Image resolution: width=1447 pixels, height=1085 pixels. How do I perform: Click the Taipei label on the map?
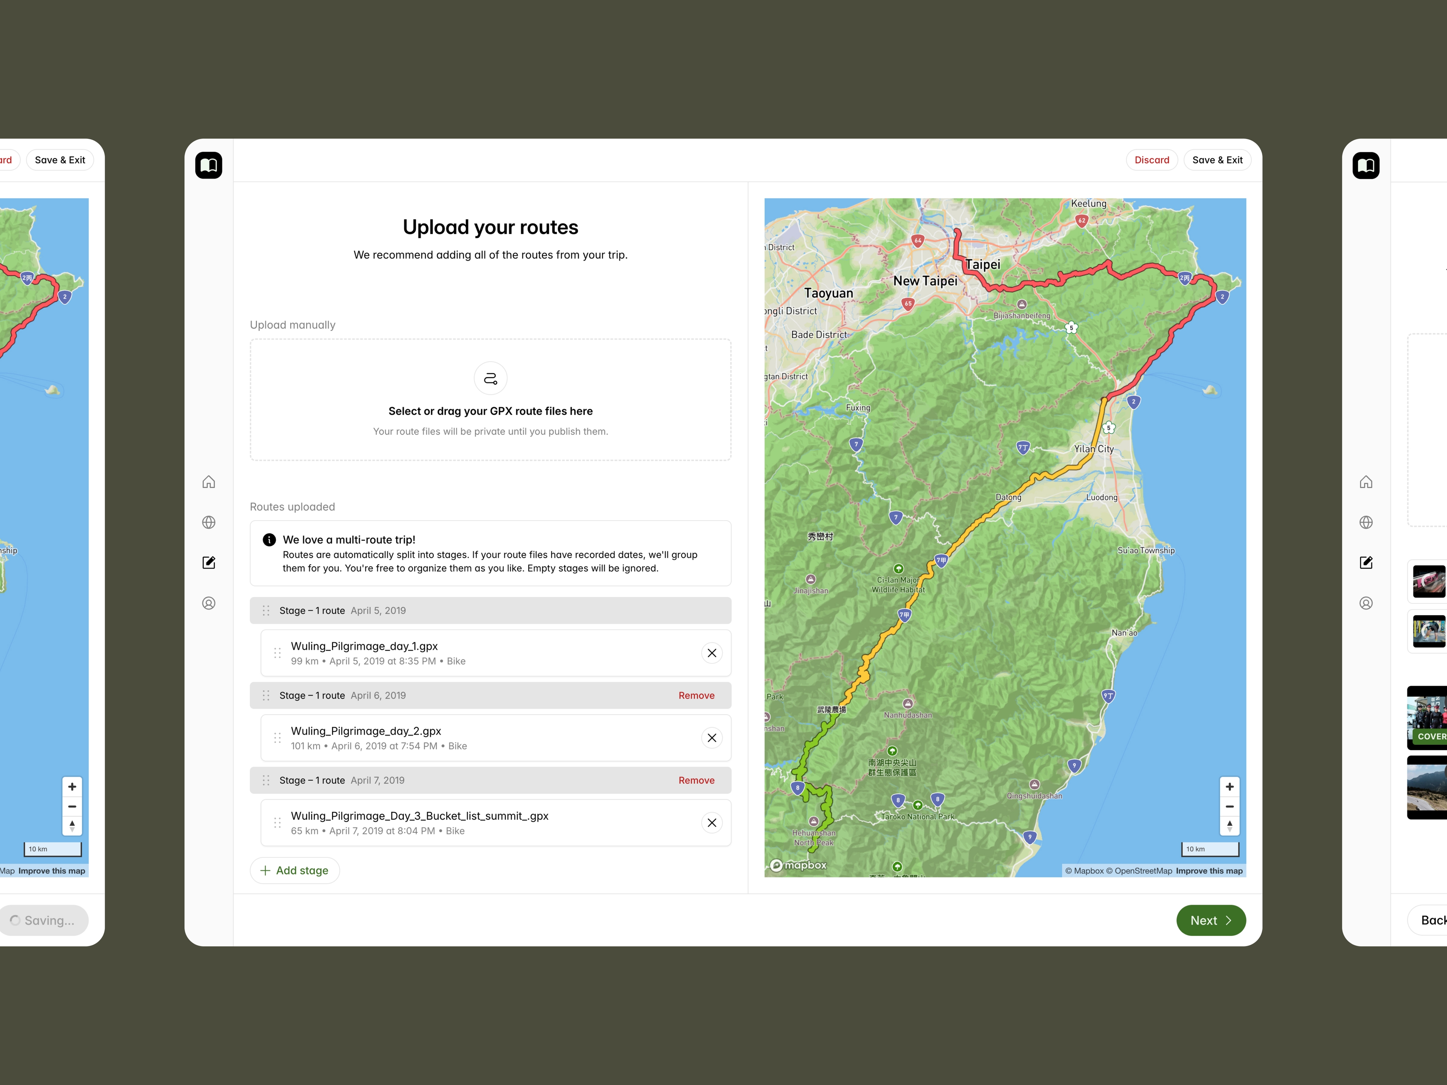(982, 264)
